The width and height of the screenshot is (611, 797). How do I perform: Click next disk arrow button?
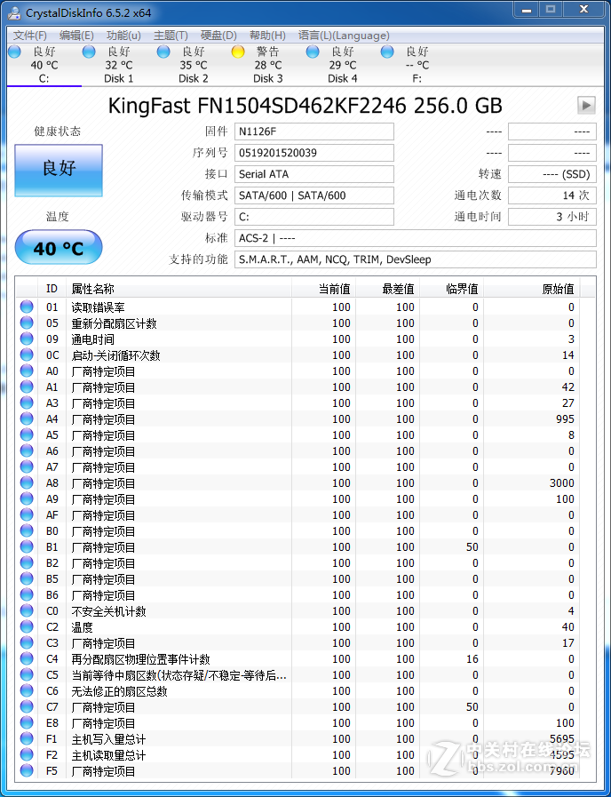pos(586,106)
